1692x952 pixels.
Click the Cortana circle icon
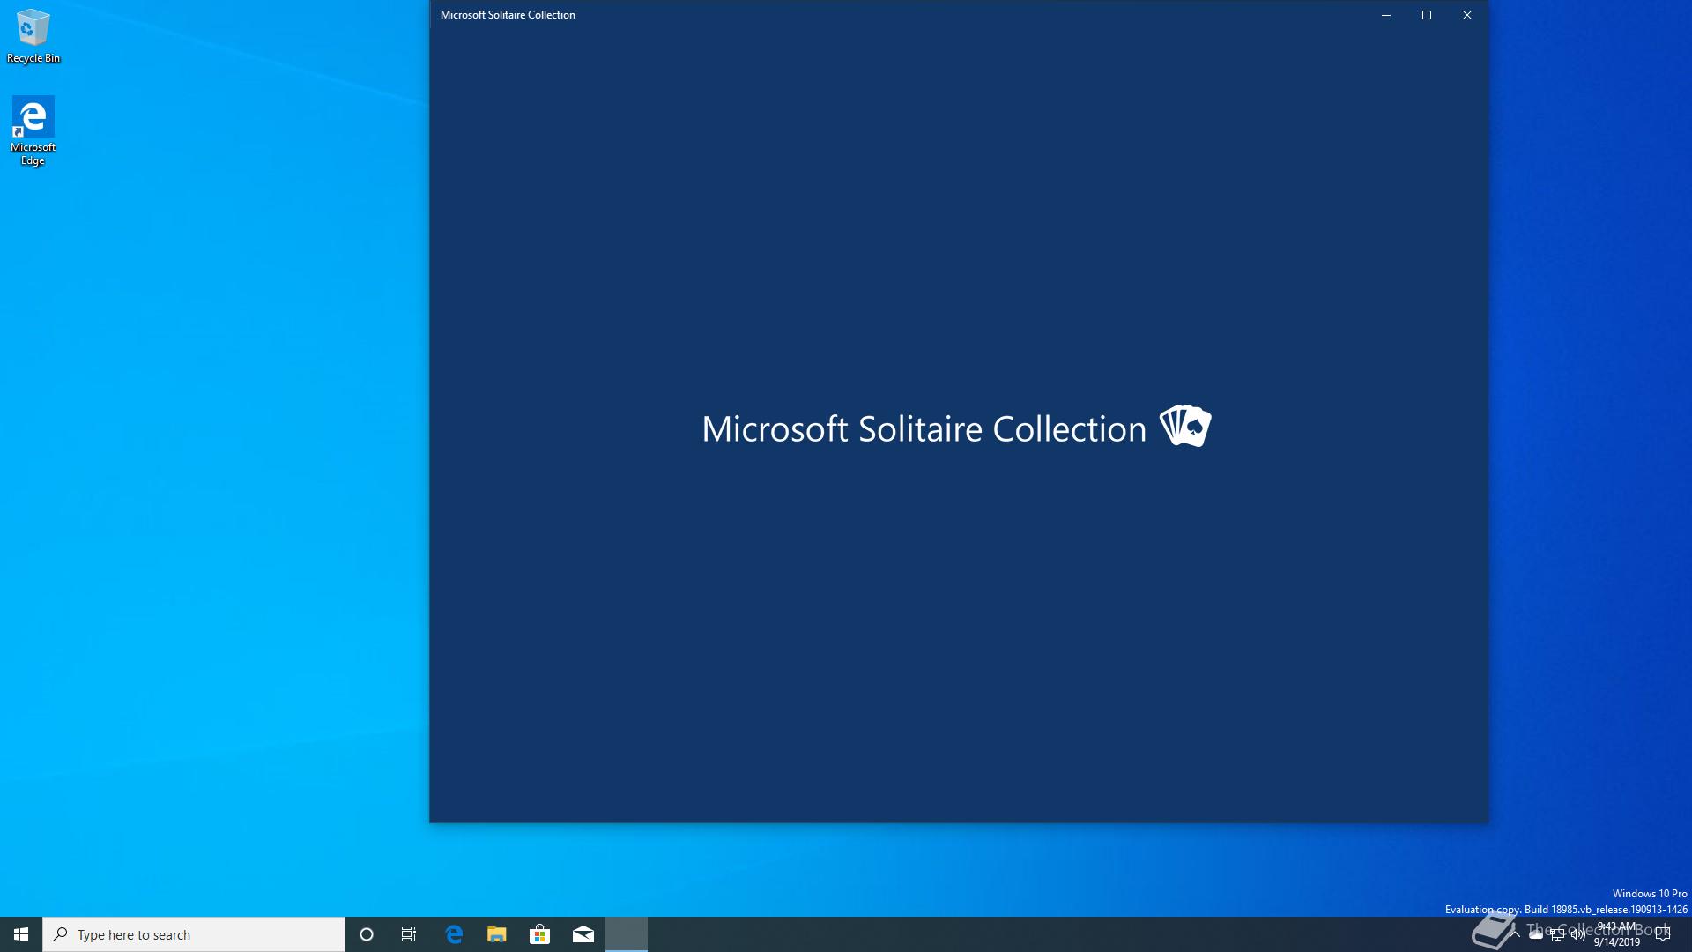pos(367,934)
